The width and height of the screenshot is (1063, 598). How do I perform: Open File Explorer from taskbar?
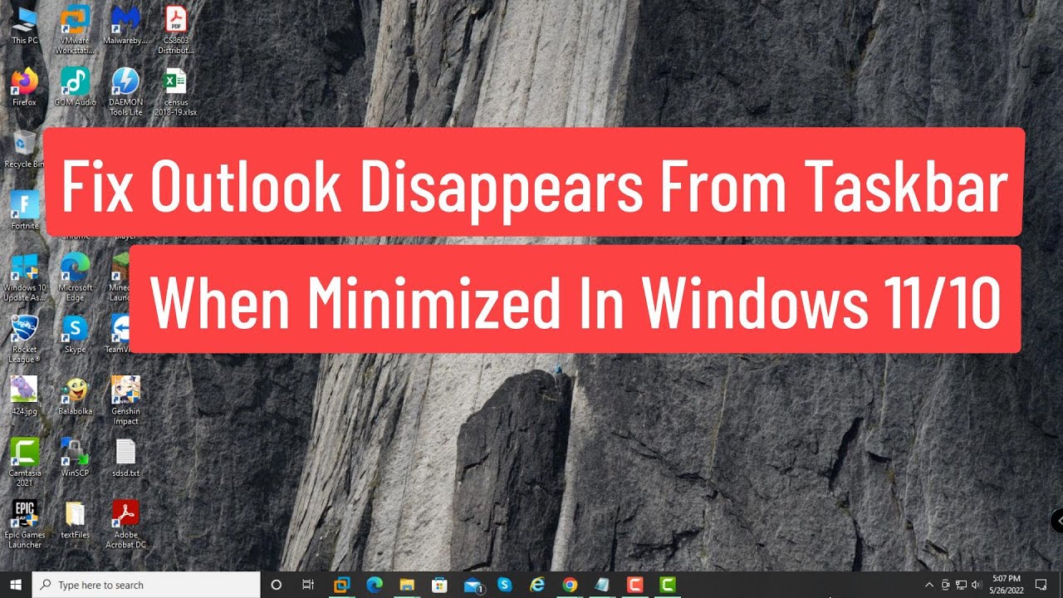(x=407, y=585)
